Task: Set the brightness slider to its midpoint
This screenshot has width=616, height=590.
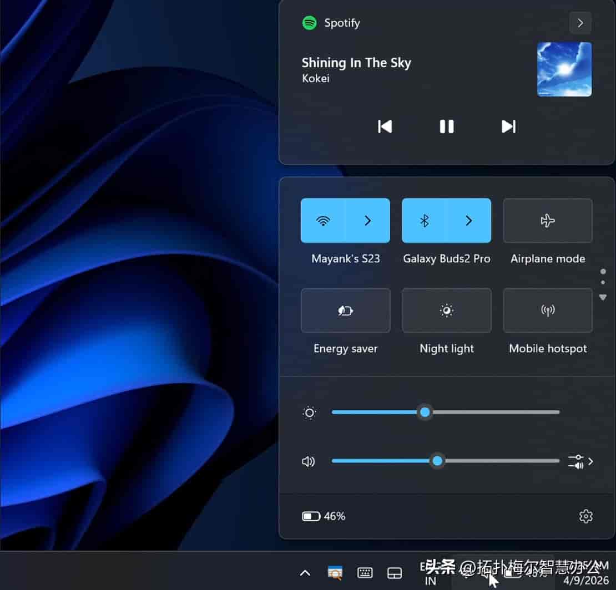Action: 446,412
